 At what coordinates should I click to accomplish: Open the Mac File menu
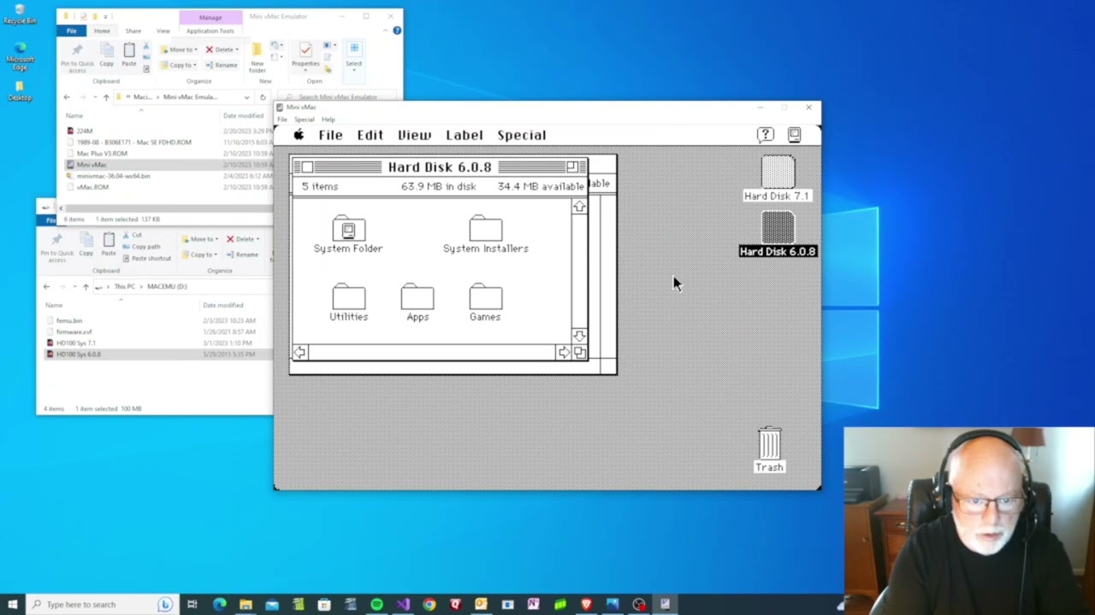[330, 135]
